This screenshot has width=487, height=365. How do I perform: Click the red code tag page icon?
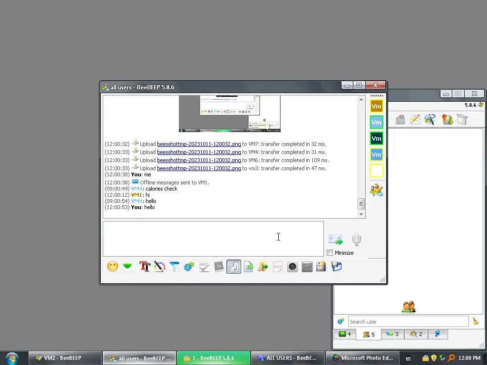click(278, 267)
